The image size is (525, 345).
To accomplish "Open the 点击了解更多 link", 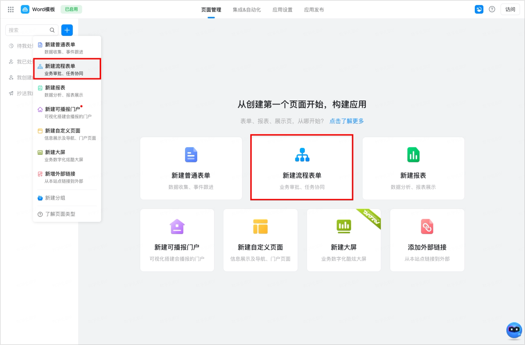I will click(347, 121).
